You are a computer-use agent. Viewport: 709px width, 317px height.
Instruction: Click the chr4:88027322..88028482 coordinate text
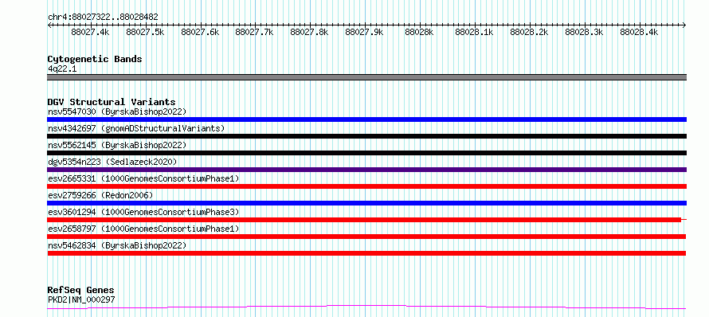(x=103, y=18)
